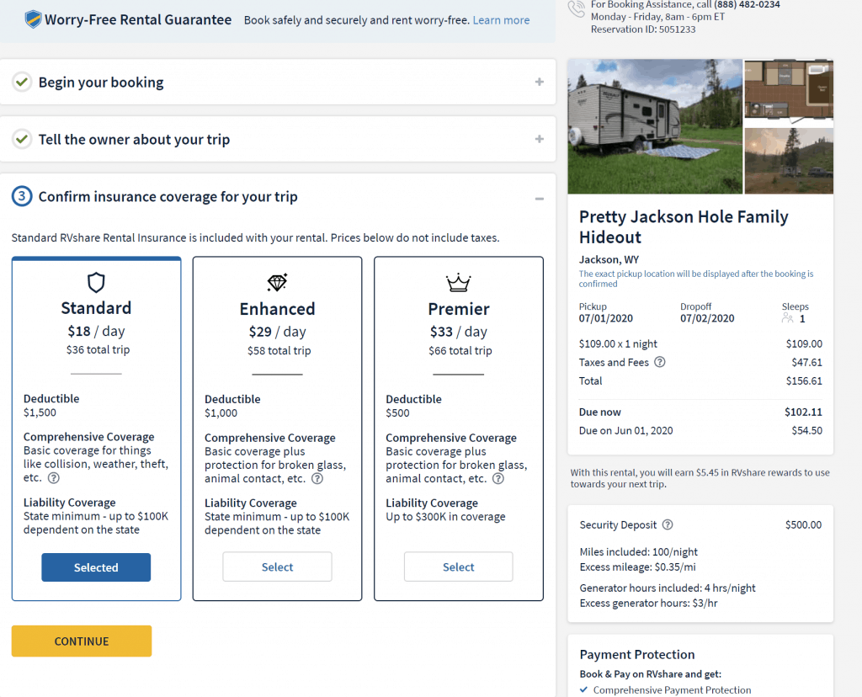Click the $500 deductible value under Premier
Screen dimensions: 862x697
click(397, 413)
